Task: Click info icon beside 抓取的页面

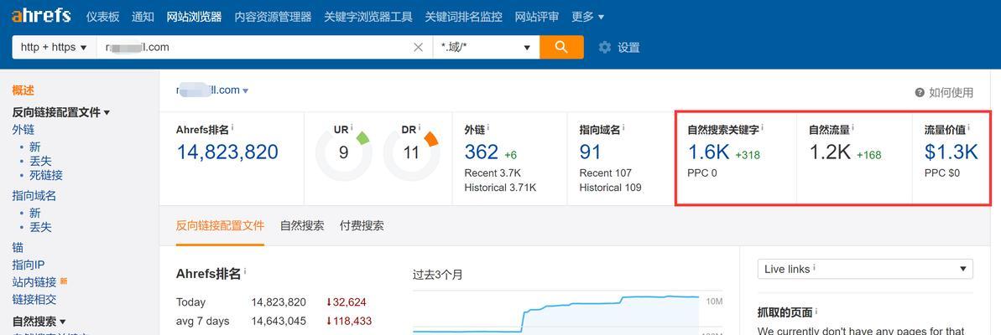Action: click(816, 311)
